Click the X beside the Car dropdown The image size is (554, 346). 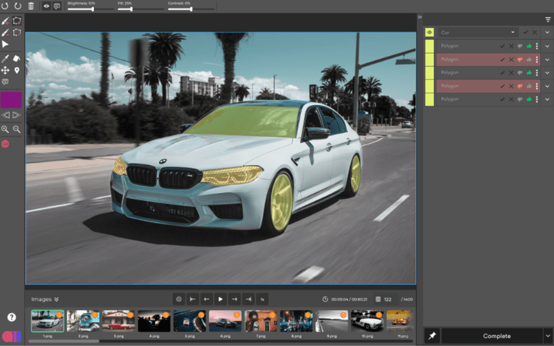tap(535, 32)
